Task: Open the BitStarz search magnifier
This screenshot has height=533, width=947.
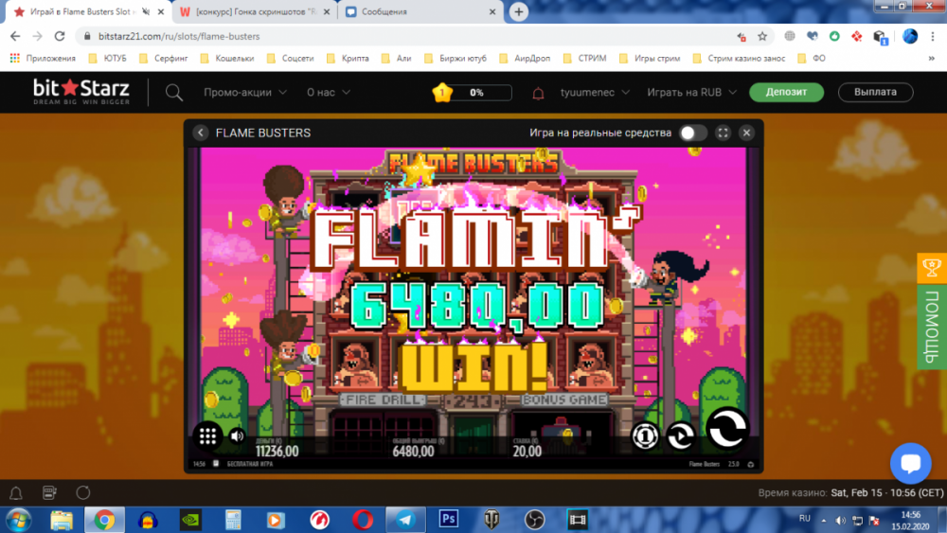Action: pyautogui.click(x=174, y=93)
